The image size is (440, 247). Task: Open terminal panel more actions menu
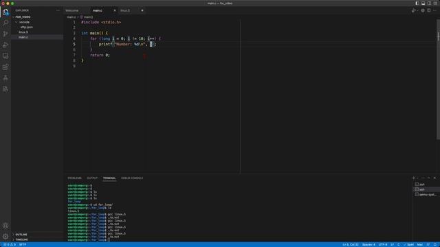(x=423, y=178)
